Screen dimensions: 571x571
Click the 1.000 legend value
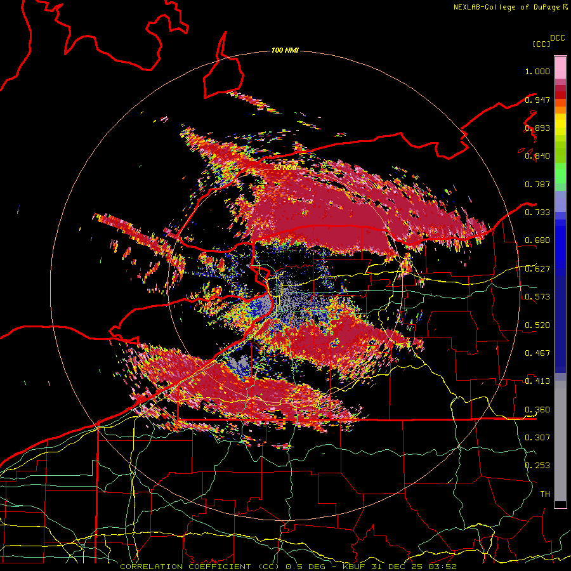tap(537, 71)
